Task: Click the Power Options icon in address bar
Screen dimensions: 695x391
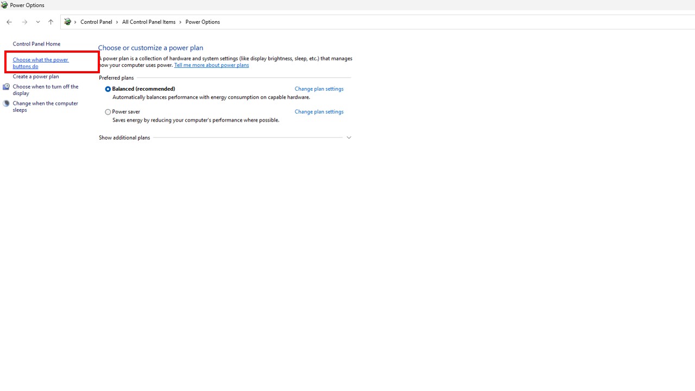Action: click(x=68, y=22)
